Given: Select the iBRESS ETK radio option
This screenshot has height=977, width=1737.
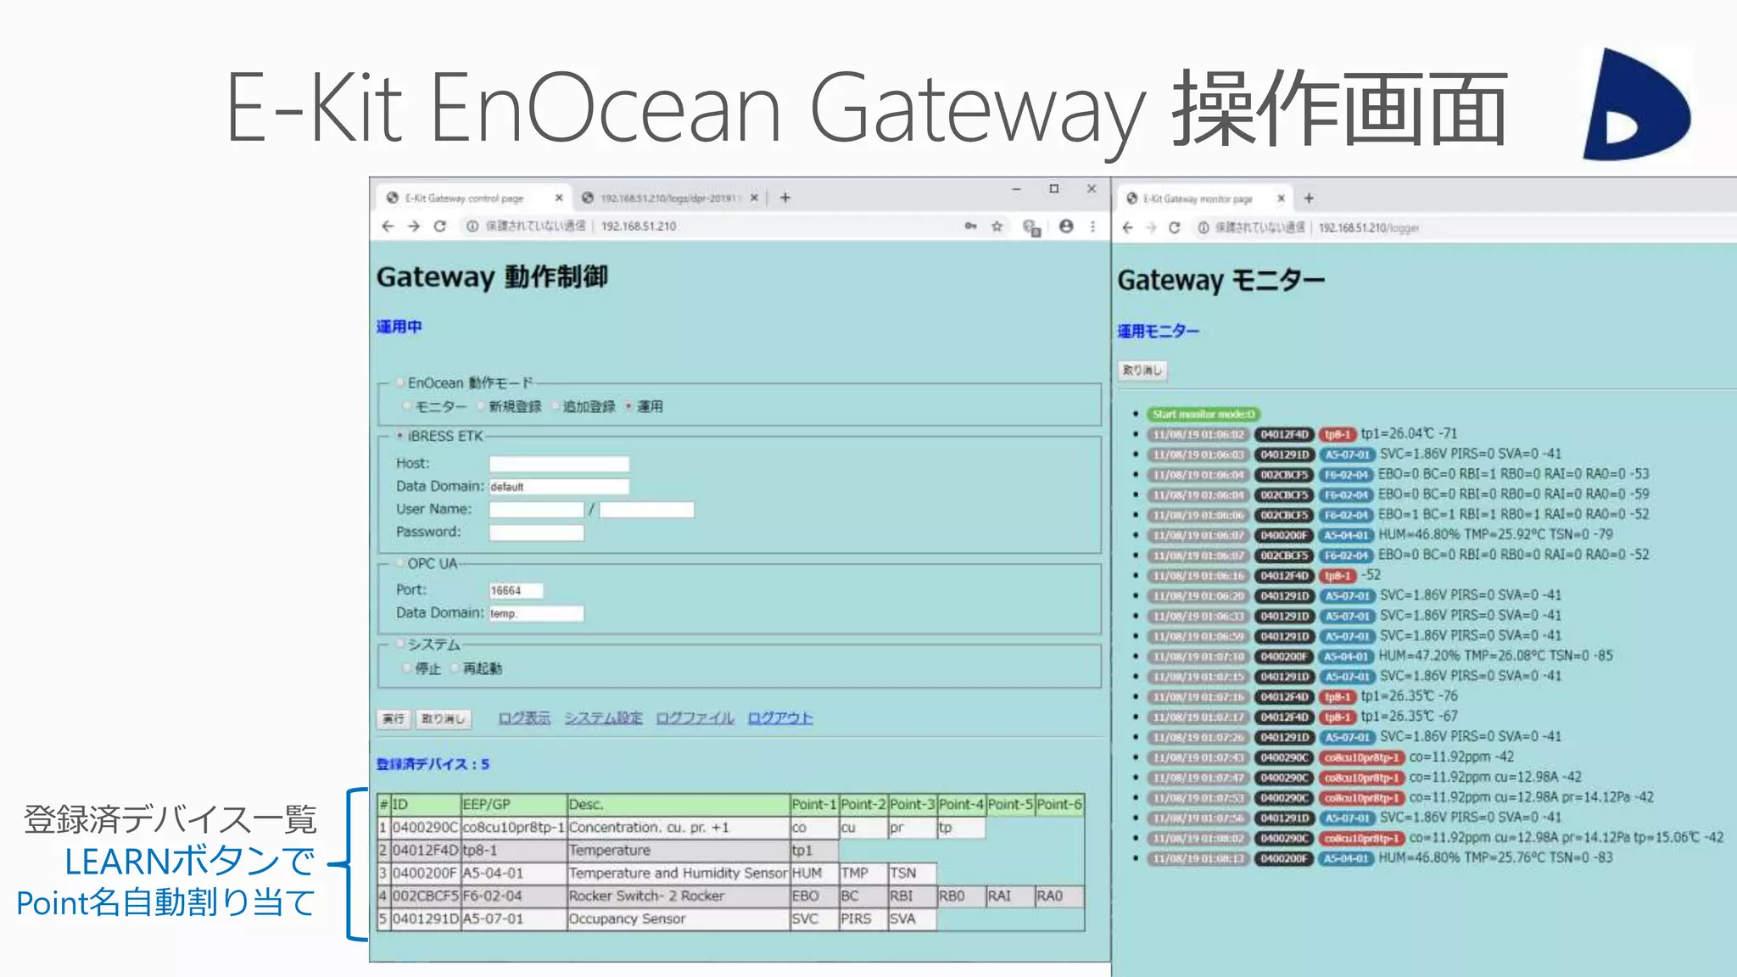Looking at the screenshot, I should [x=400, y=436].
